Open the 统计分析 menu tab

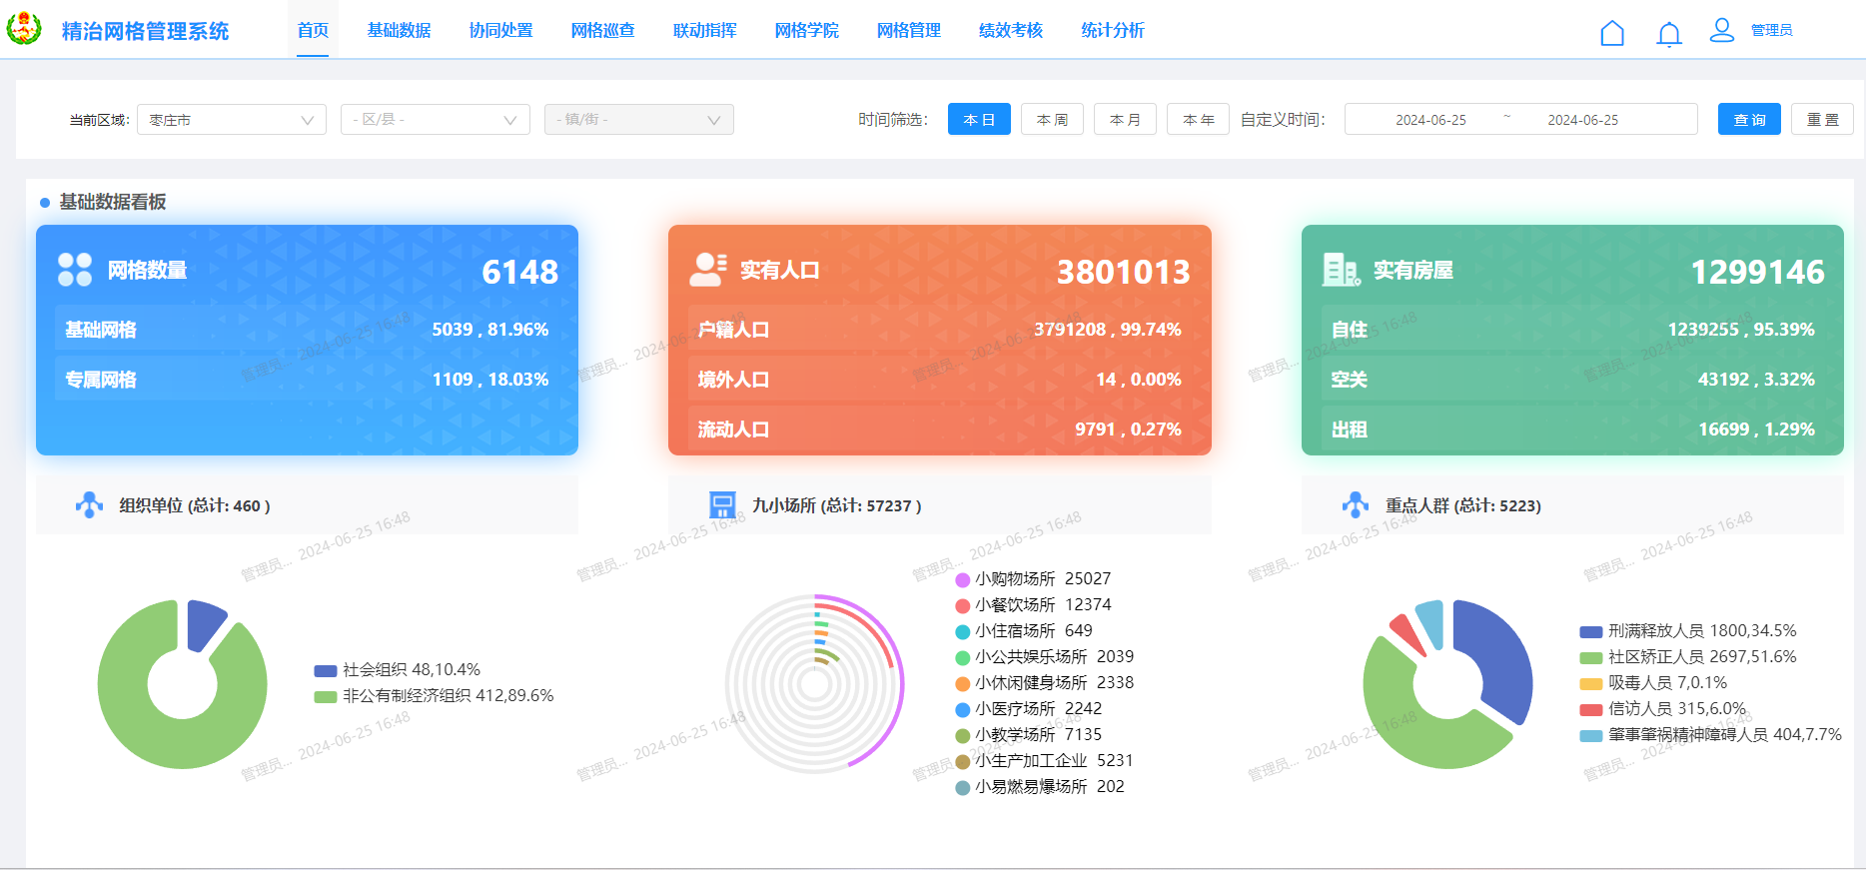coord(1112,31)
